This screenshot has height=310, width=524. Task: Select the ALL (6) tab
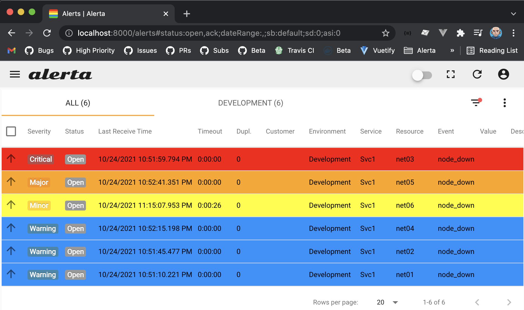(77, 103)
